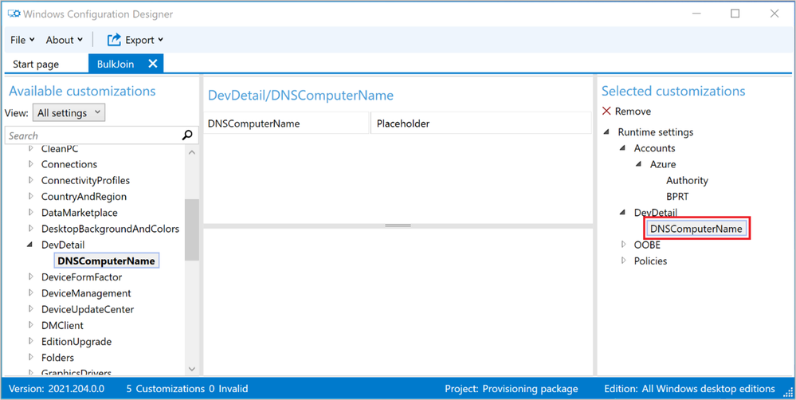Switch to the Start page tab

coord(36,65)
